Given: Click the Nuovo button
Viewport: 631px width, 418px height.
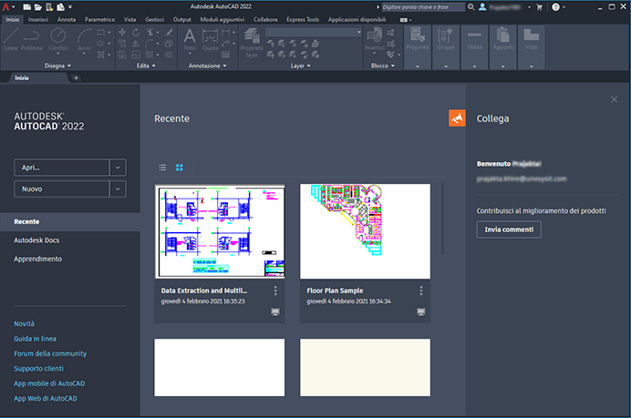Looking at the screenshot, I should pyautogui.click(x=62, y=189).
